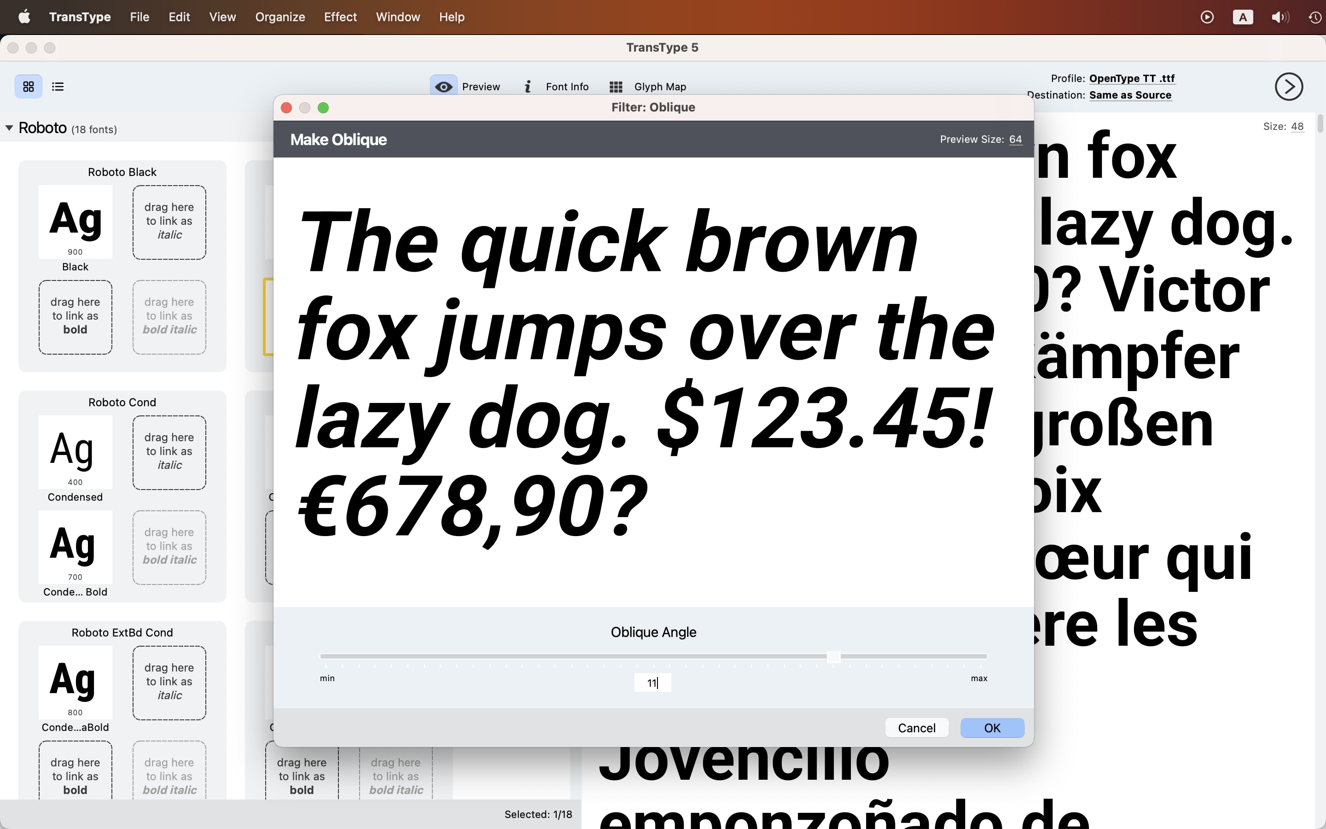Click the Oblique Angle slider thumb
Image resolution: width=1326 pixels, height=829 pixels.
833,656
